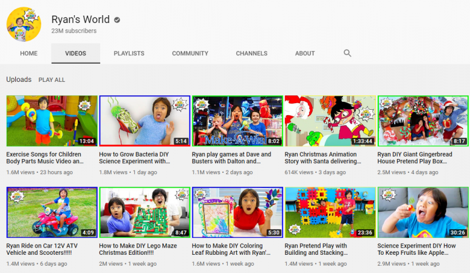Open the Giant Gingerbread House thumbnail
Screen dimensions: 470x273
(x=423, y=121)
